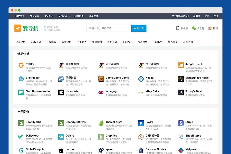
Task: Click the Dropified icon
Action: [101, 137]
